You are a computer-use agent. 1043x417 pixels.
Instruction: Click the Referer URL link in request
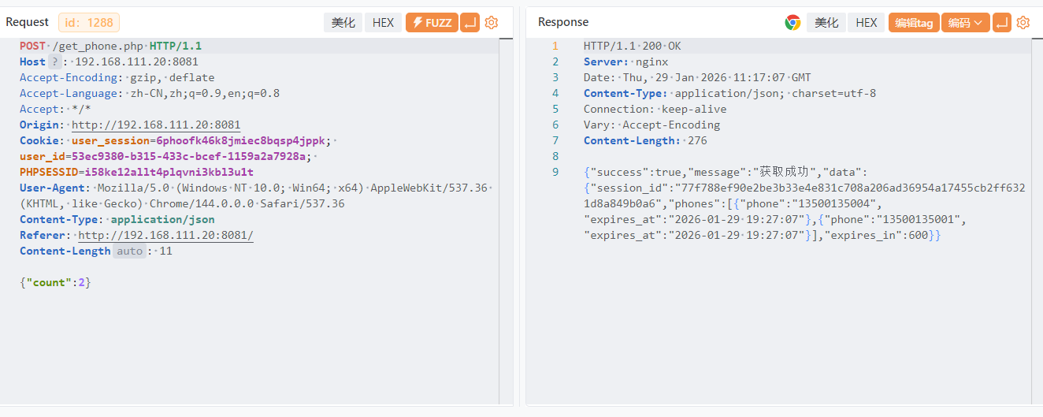pos(165,236)
